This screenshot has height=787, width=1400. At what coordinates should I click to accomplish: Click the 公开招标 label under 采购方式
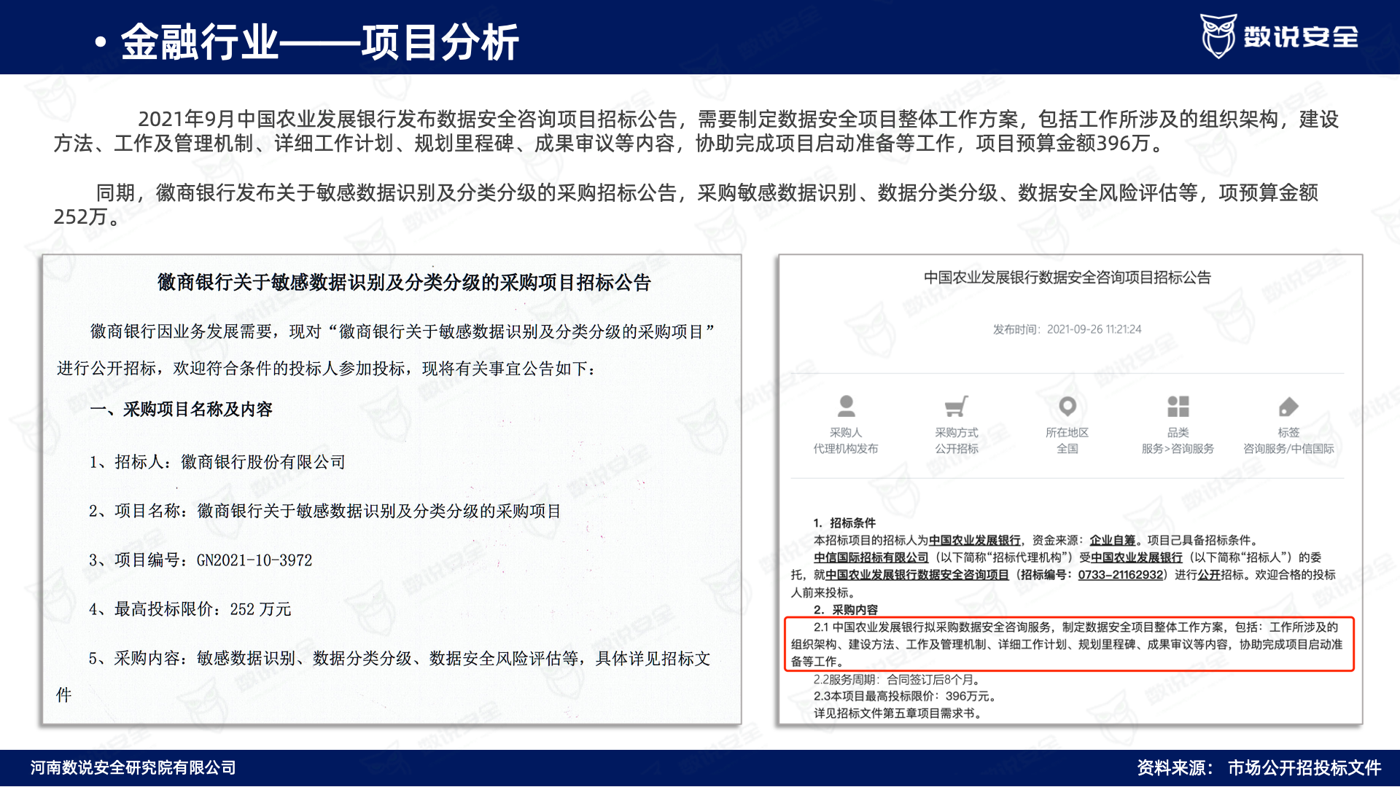click(957, 449)
